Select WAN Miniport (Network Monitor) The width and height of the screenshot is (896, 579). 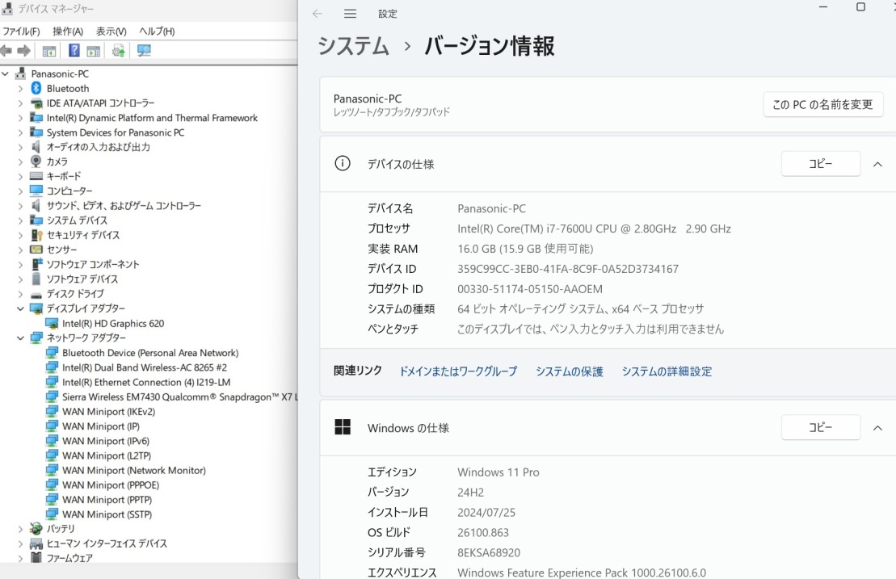pos(134,471)
